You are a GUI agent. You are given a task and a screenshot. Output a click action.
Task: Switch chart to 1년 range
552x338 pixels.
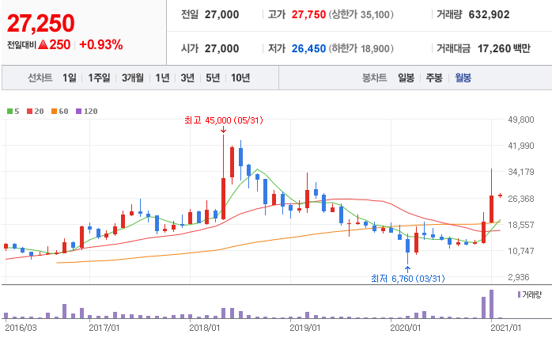(162, 78)
